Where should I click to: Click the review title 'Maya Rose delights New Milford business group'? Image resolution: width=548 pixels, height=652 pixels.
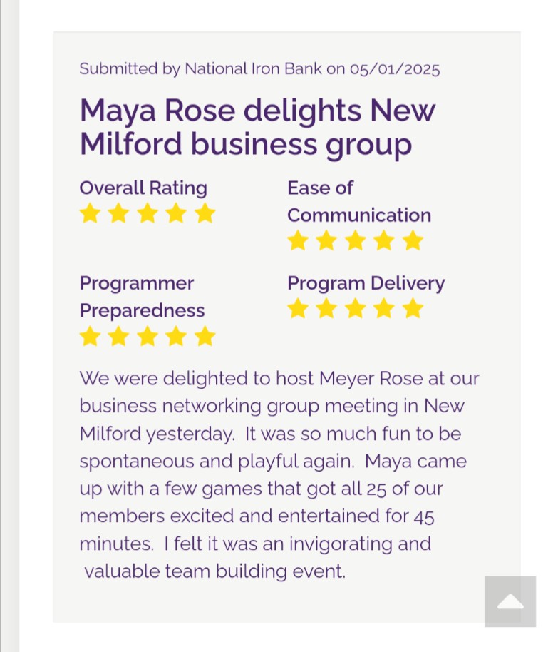(257, 127)
